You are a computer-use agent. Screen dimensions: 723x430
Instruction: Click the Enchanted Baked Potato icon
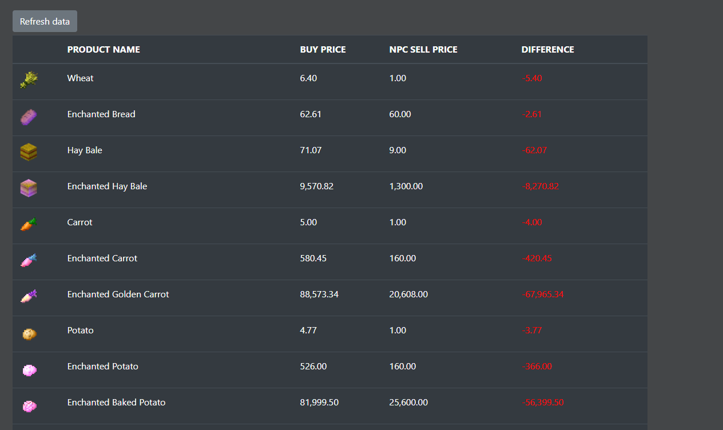pyautogui.click(x=29, y=406)
